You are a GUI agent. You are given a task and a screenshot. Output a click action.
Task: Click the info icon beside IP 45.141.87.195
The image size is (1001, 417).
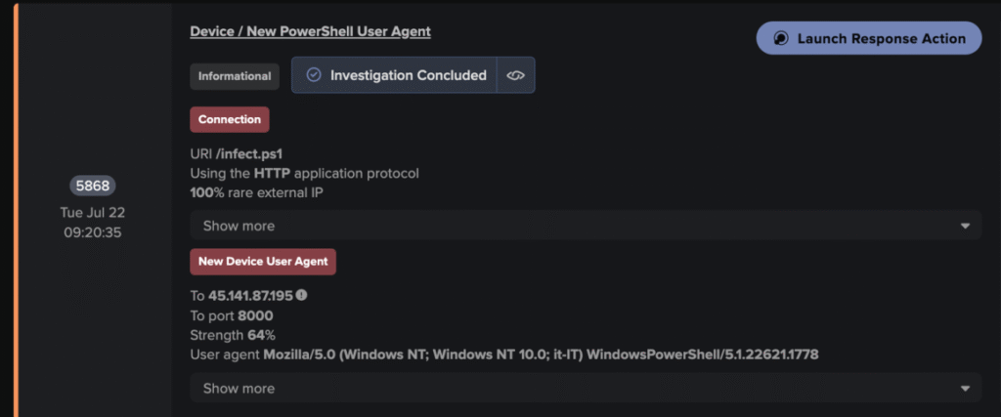coord(301,295)
